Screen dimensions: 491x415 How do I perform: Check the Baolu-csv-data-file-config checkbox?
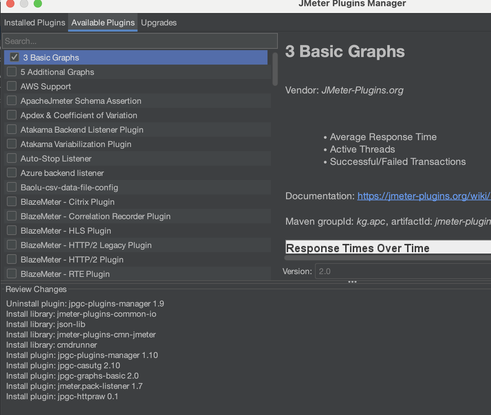tap(12, 187)
